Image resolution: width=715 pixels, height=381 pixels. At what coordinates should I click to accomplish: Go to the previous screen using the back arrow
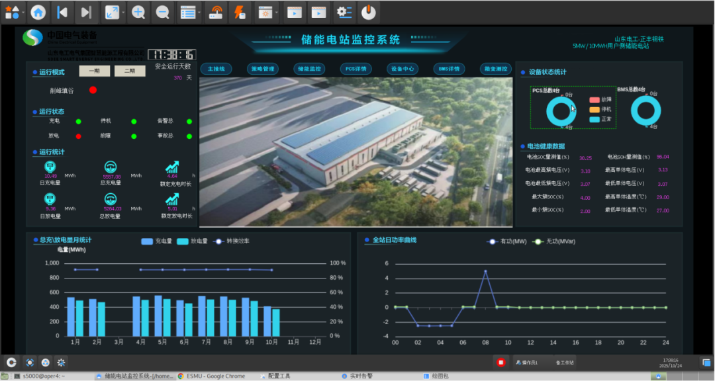(x=62, y=12)
